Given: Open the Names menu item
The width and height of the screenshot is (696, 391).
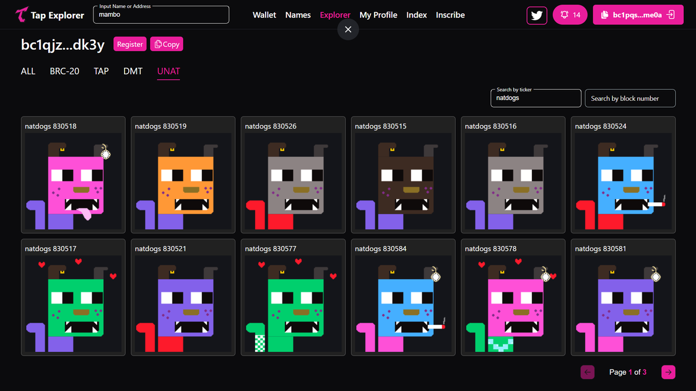Looking at the screenshot, I should [298, 15].
